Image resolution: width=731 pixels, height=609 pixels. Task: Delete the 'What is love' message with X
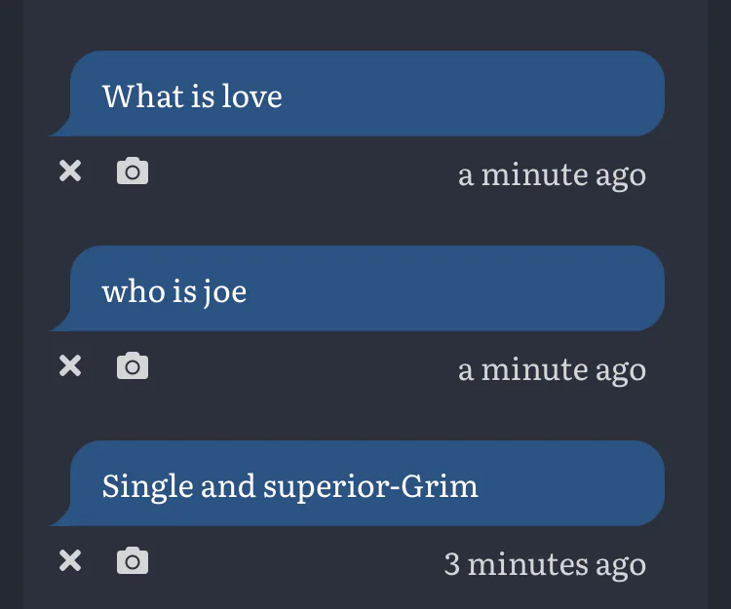(70, 171)
